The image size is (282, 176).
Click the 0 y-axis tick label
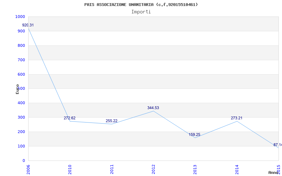click(24, 161)
